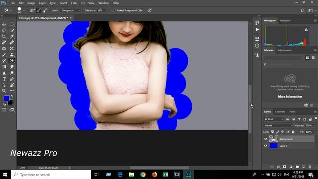
Task: Swap foreground and background colors
Action: (x=12, y=96)
